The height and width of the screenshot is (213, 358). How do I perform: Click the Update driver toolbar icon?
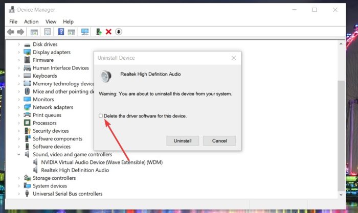click(99, 32)
